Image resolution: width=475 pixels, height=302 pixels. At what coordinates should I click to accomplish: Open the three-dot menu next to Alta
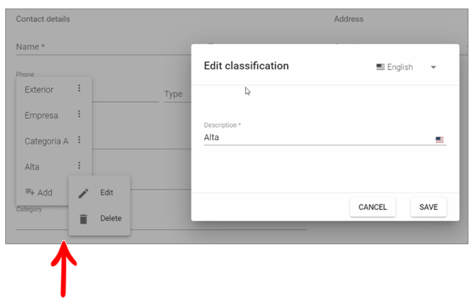click(79, 166)
